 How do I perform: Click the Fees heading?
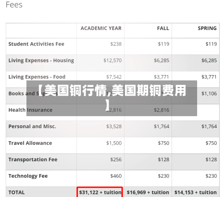tap(14, 5)
